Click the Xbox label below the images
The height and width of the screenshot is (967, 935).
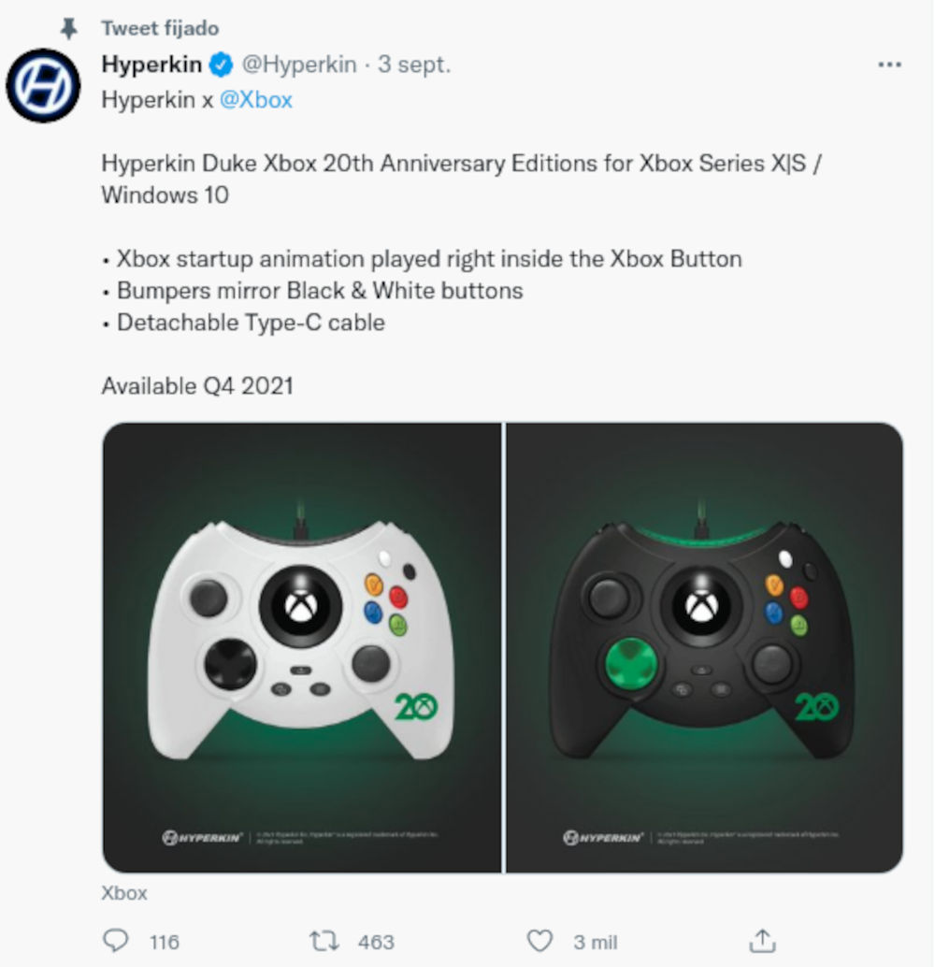point(124,893)
